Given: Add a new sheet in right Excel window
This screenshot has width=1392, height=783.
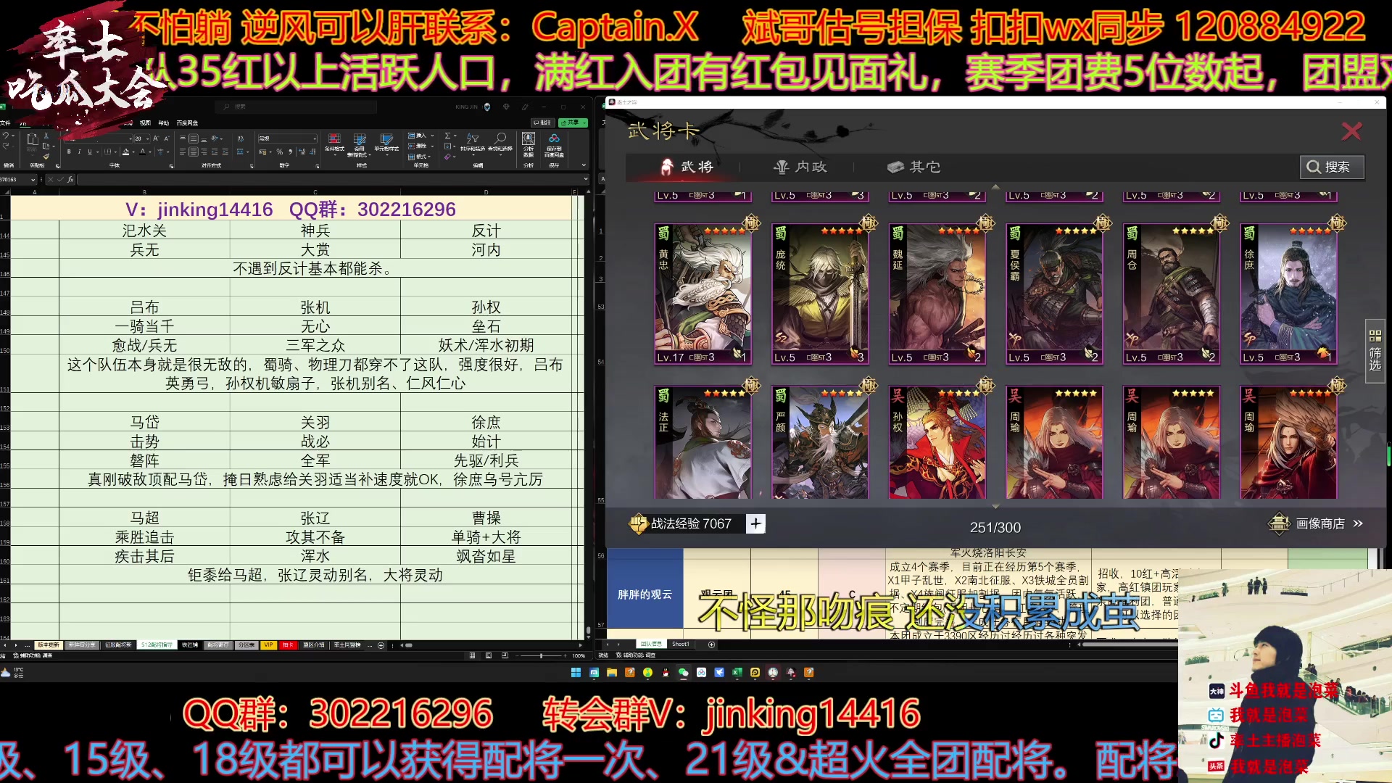Looking at the screenshot, I should 711,644.
